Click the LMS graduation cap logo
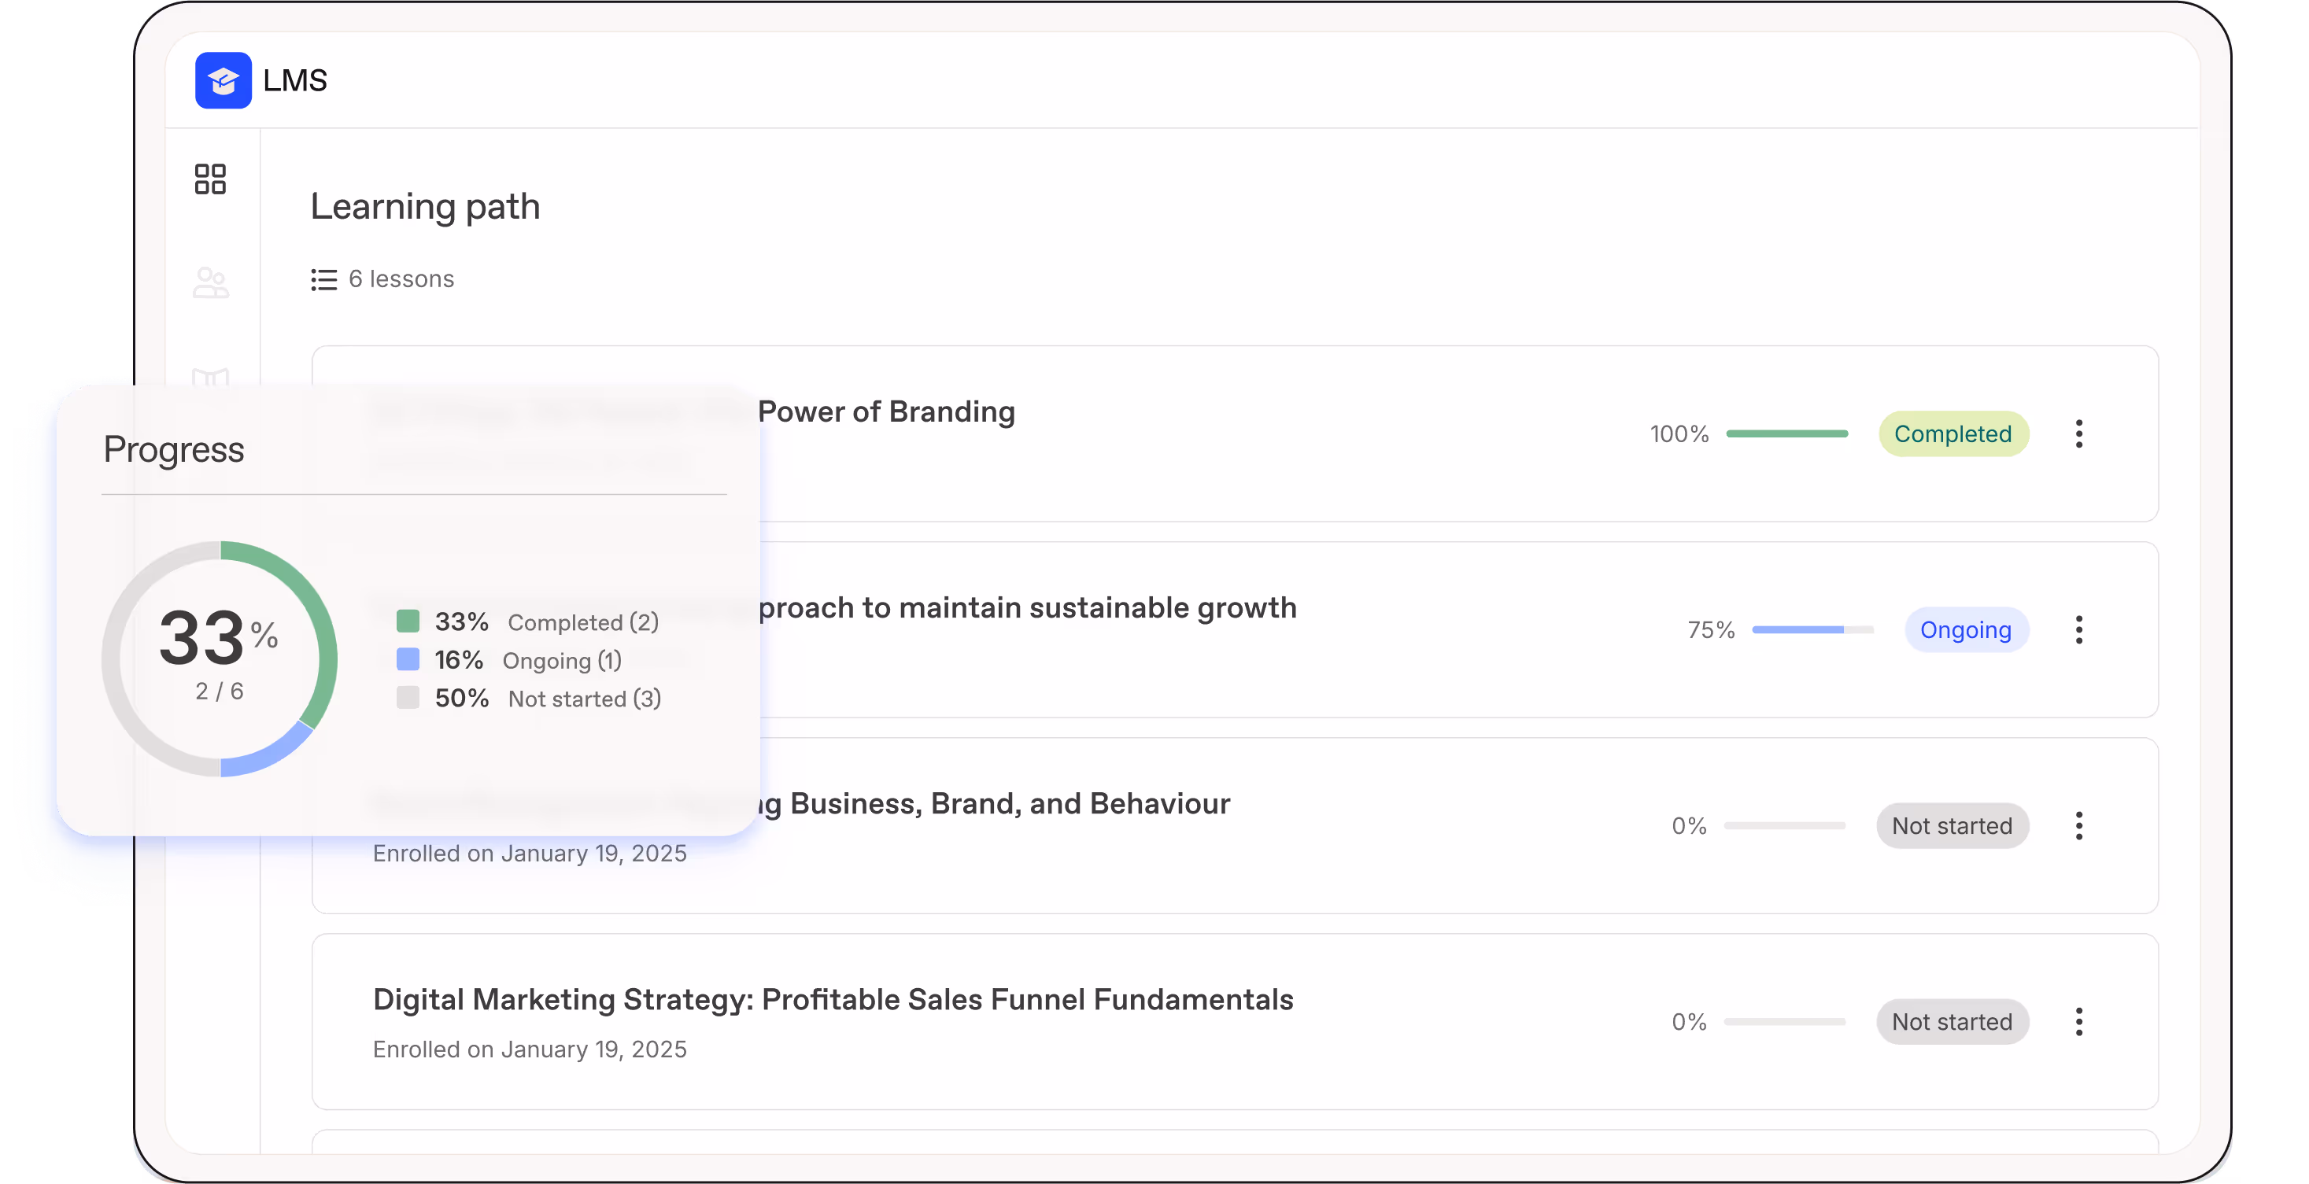Viewport: 2309px width, 1184px height. (224, 81)
